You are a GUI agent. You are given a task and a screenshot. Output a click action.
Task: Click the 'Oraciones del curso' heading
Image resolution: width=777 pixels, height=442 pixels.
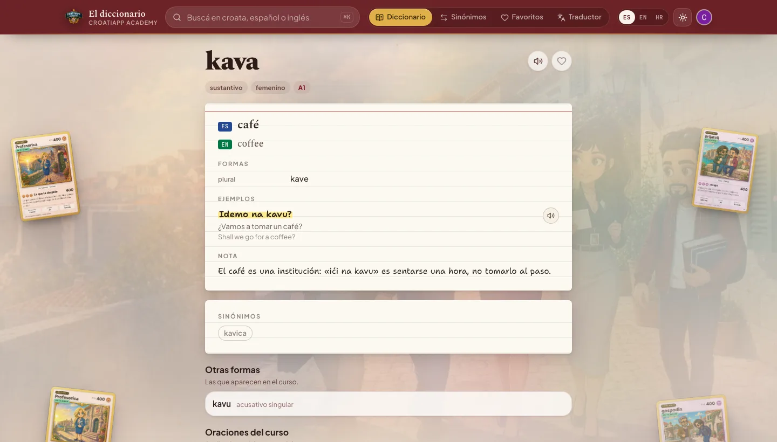coord(247,432)
